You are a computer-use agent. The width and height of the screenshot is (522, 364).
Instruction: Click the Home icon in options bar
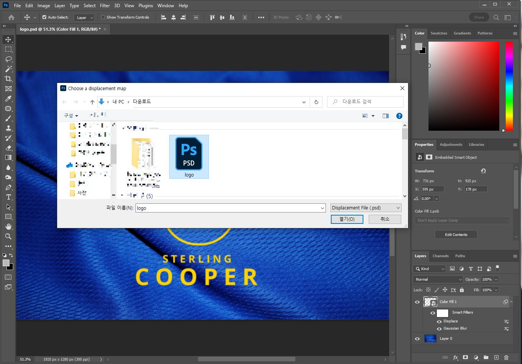pyautogui.click(x=11, y=17)
